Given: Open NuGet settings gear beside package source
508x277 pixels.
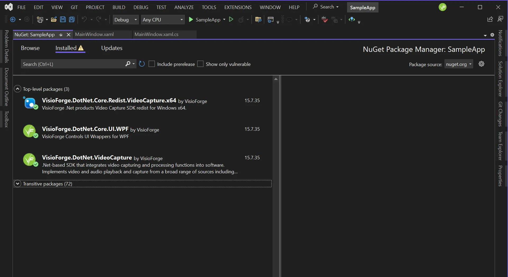Looking at the screenshot, I should pos(481,64).
